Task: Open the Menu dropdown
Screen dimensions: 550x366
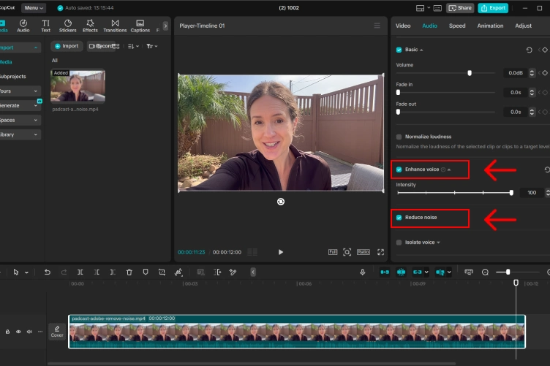Action: 34,8
